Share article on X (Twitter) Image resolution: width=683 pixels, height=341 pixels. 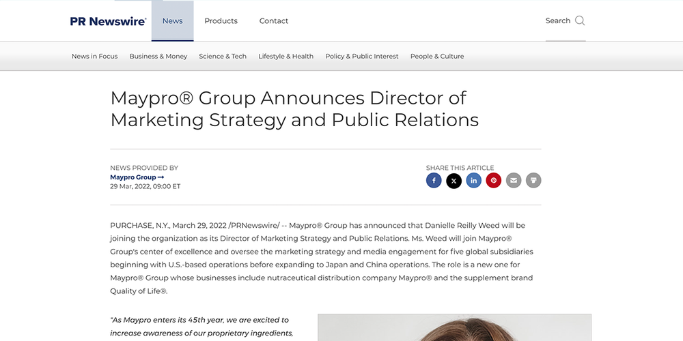(x=454, y=181)
